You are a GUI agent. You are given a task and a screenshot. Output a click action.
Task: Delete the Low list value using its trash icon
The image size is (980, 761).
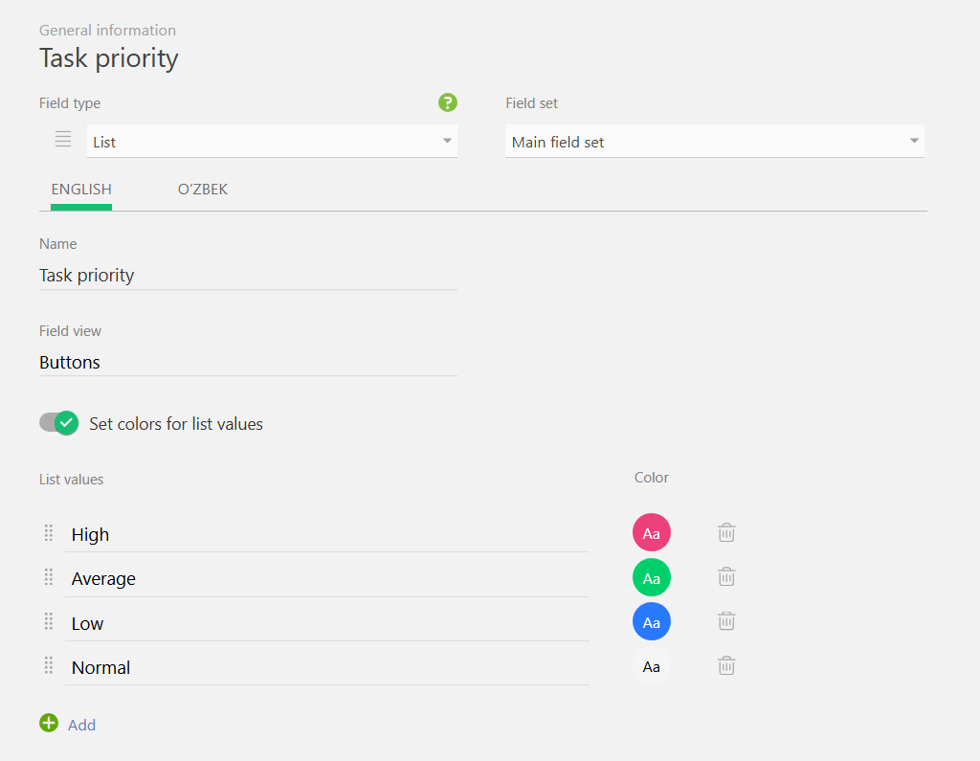[x=725, y=620]
